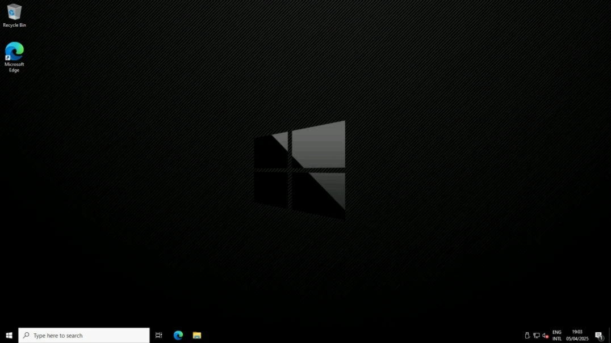Open the Safely Remove Hardware tray icon
The image size is (611, 343).
(x=527, y=335)
